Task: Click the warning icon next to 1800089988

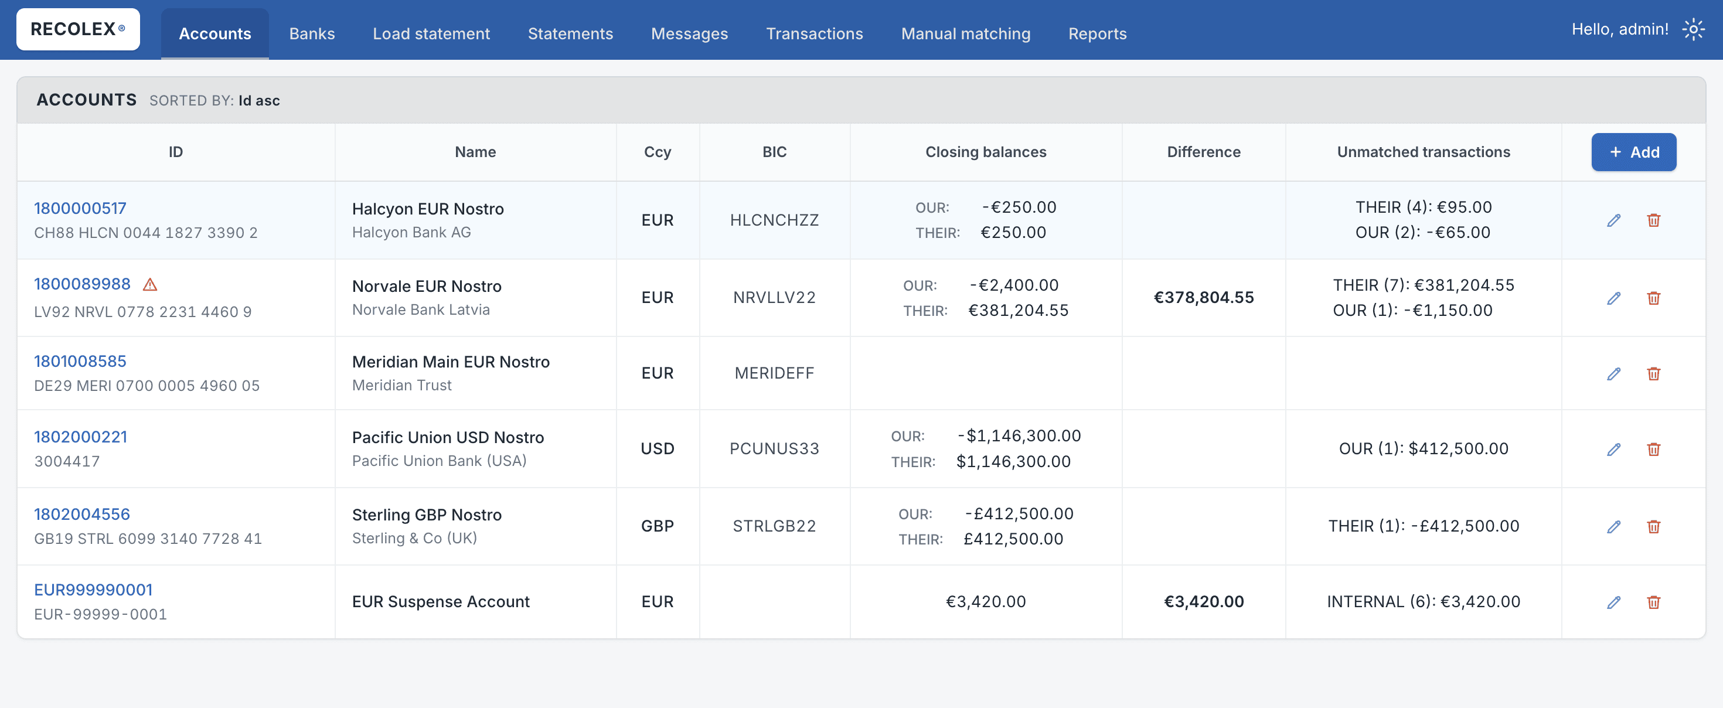Action: (150, 285)
